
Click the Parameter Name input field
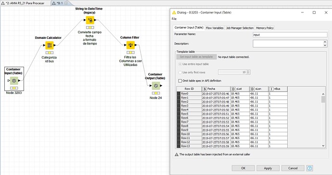pos(290,35)
